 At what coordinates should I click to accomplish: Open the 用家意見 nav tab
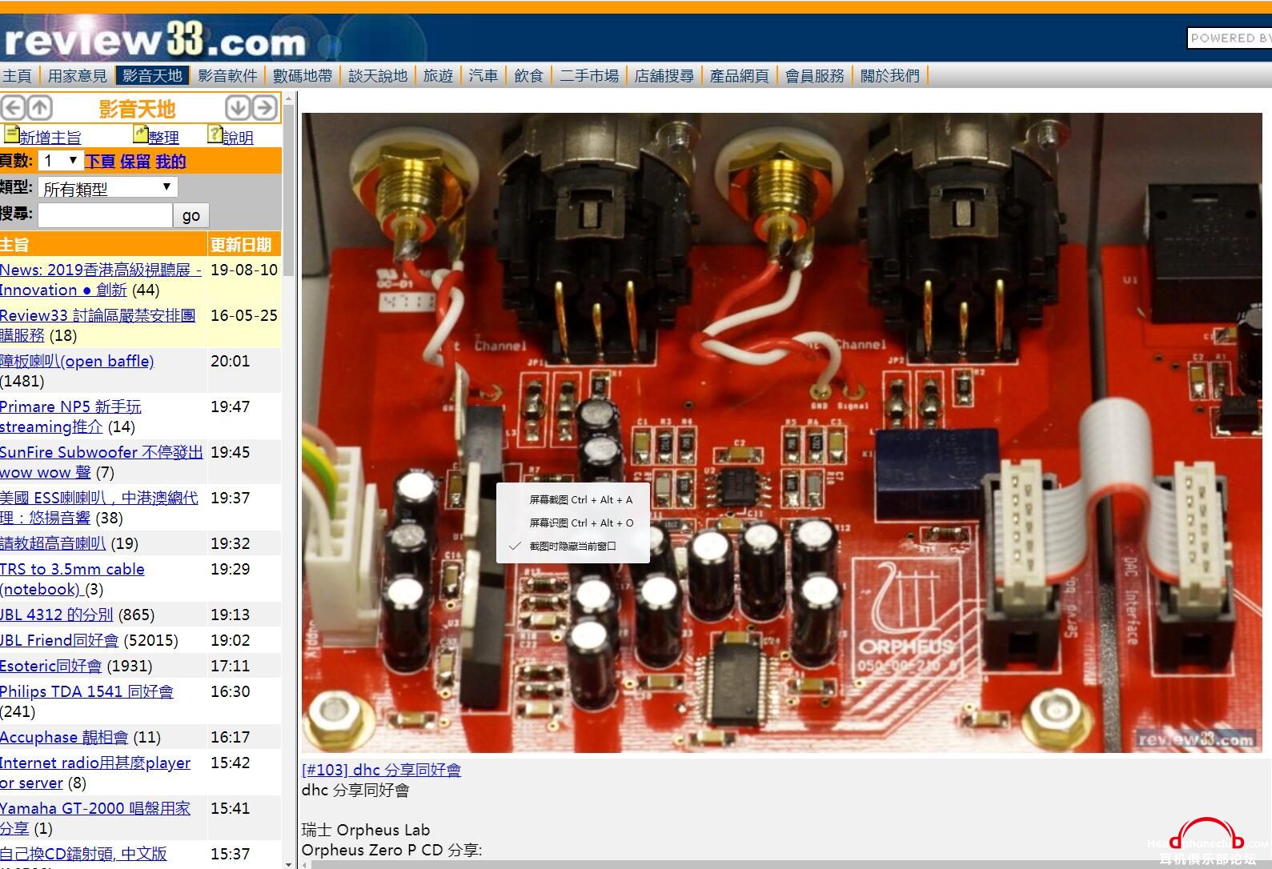pyautogui.click(x=77, y=76)
